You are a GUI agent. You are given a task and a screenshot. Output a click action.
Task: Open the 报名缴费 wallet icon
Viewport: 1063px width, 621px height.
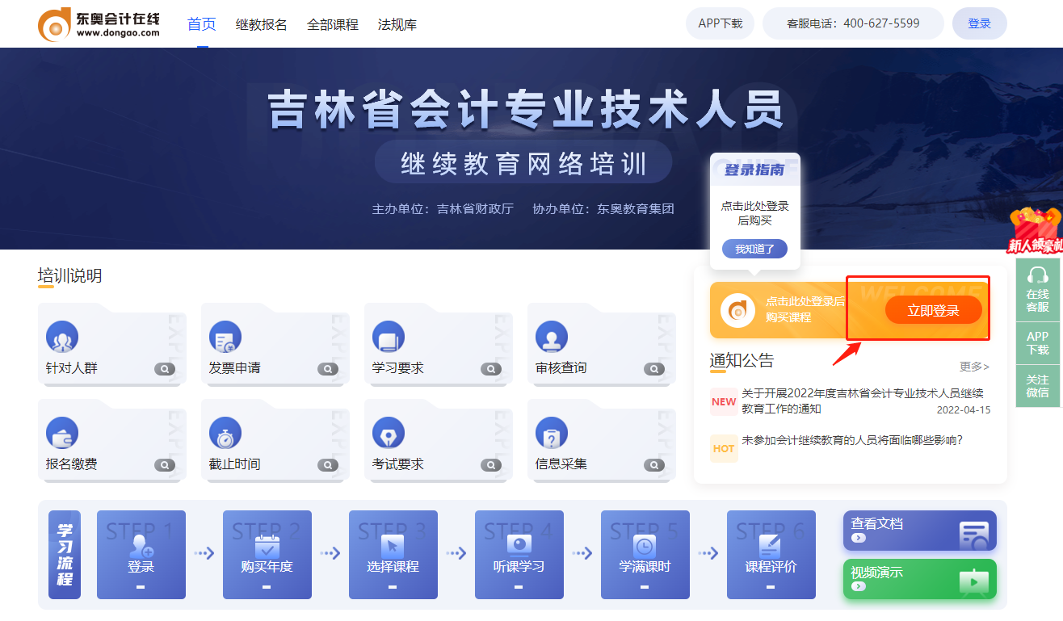point(62,433)
